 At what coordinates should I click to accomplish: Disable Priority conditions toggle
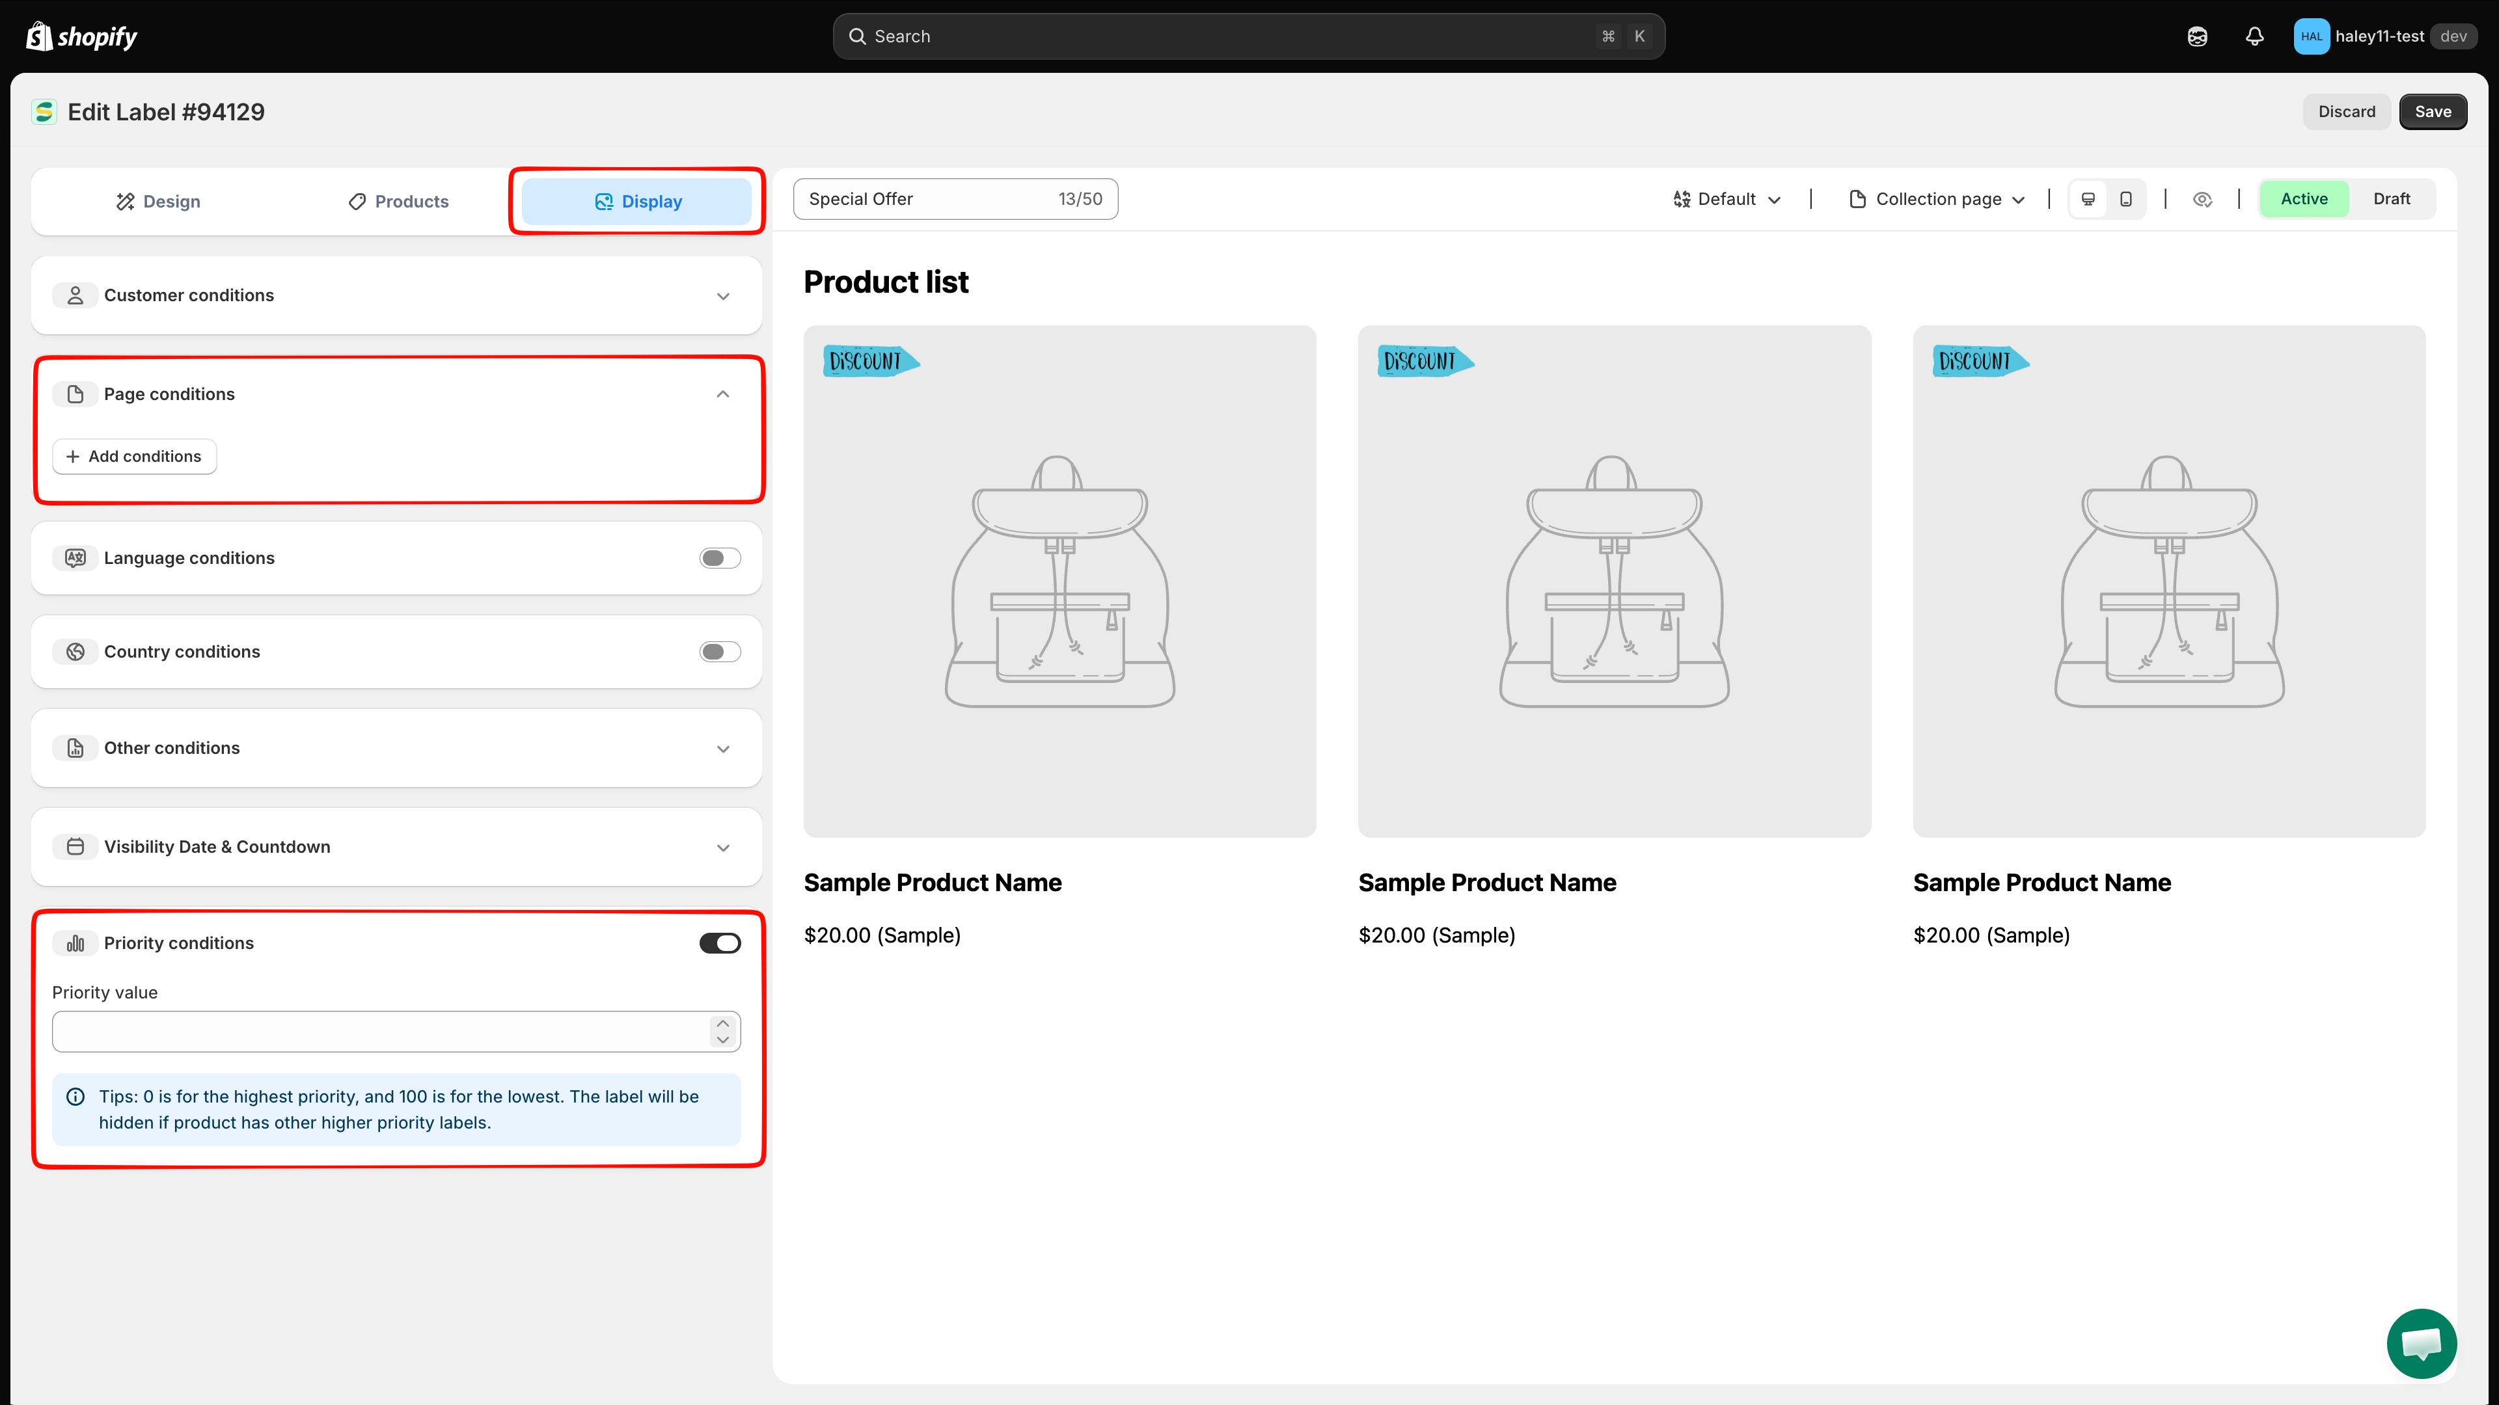click(720, 943)
